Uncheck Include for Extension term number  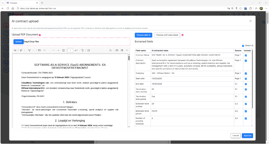pyautogui.click(x=246, y=104)
